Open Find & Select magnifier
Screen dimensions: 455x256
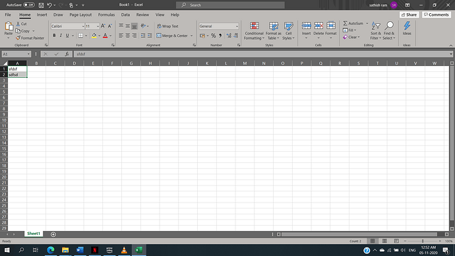[389, 26]
